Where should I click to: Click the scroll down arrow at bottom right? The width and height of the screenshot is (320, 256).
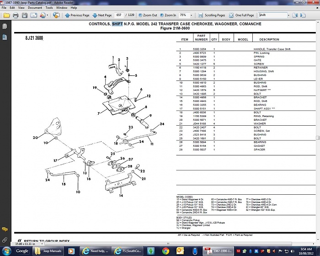point(318,240)
